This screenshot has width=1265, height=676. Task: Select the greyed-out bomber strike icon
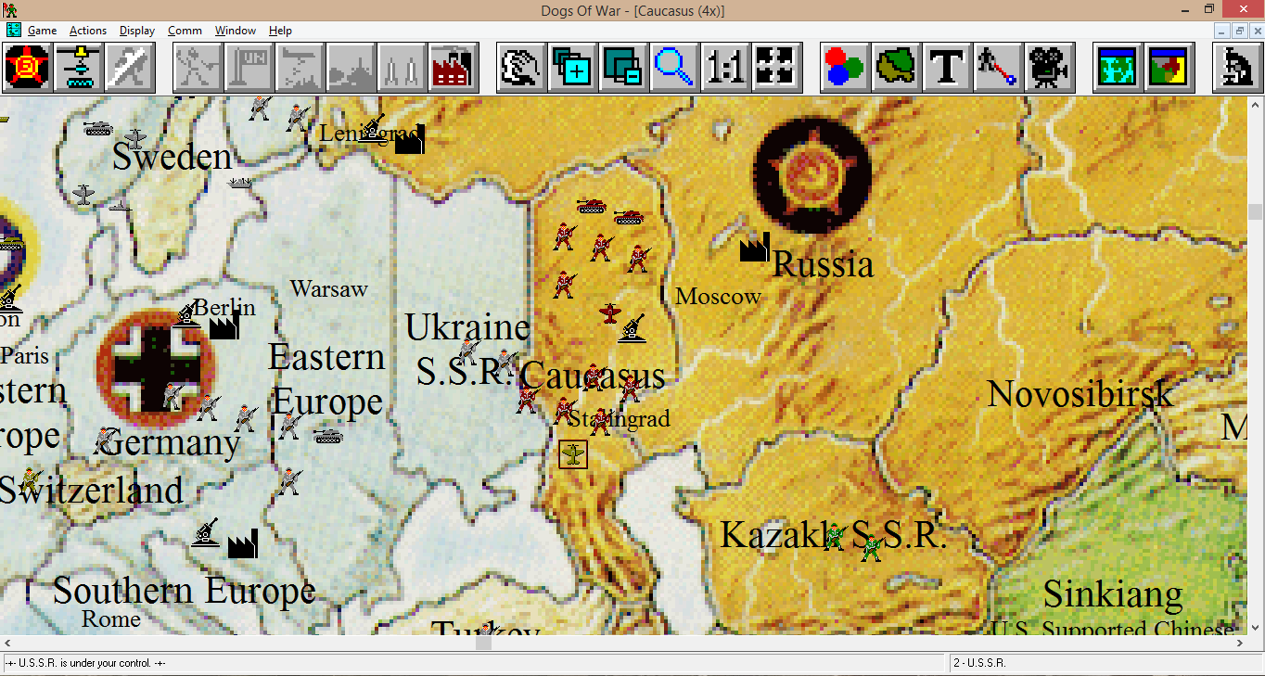click(300, 67)
